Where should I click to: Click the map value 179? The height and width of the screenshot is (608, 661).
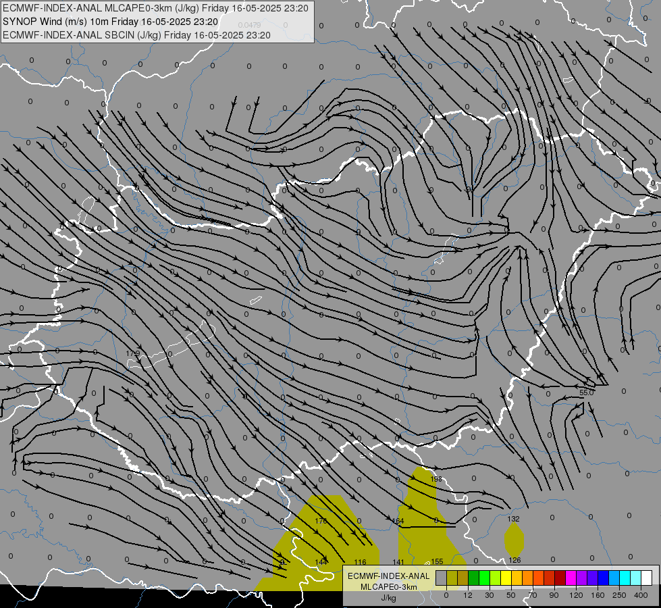coord(133,353)
